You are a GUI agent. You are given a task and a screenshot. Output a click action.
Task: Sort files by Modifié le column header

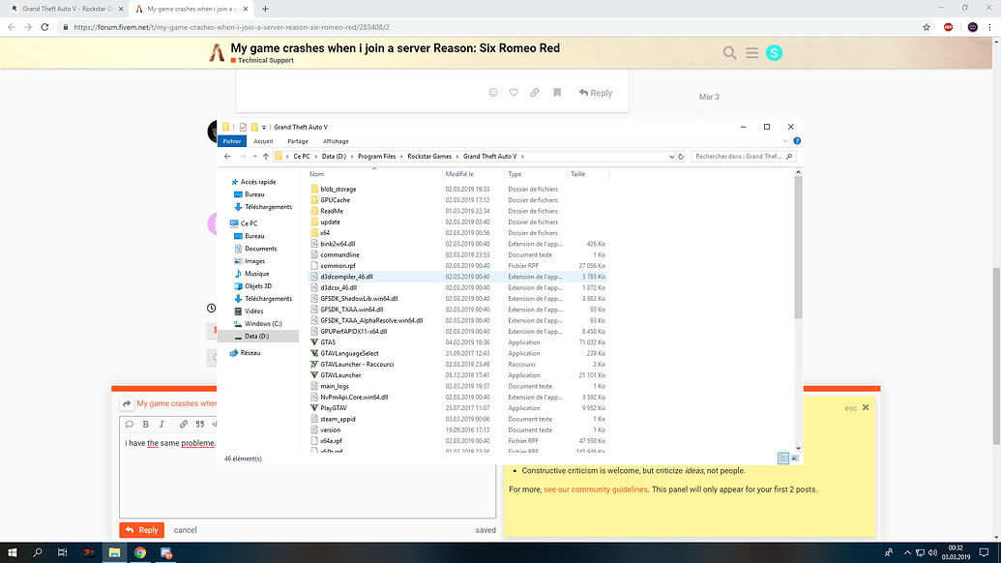459,174
